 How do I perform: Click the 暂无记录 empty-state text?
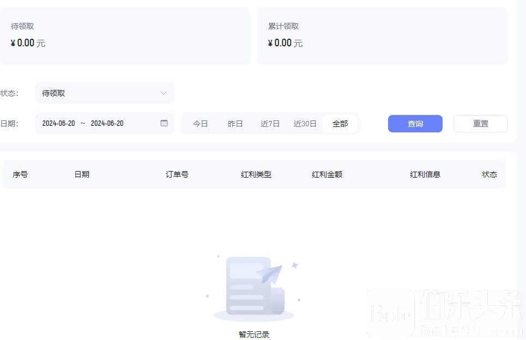click(254, 335)
